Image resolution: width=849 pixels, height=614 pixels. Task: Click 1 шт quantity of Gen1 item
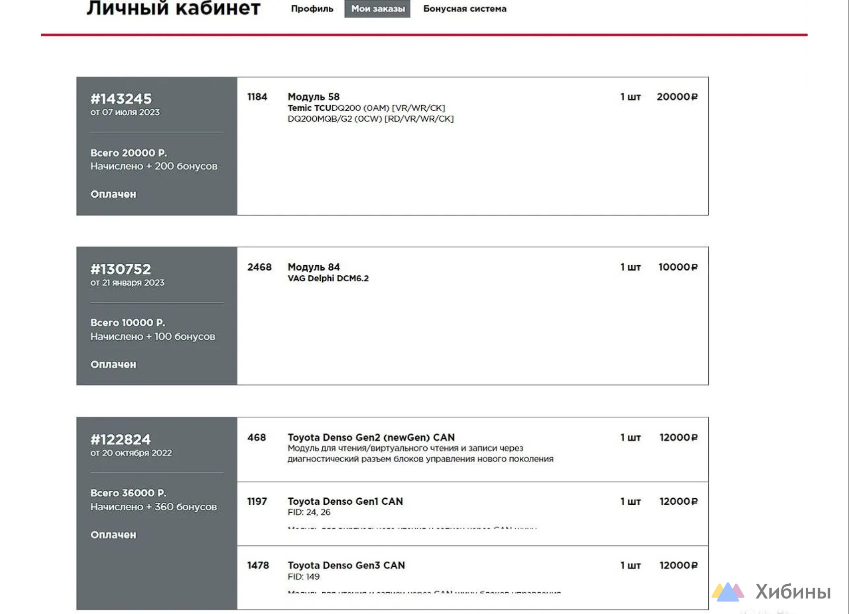coord(630,502)
